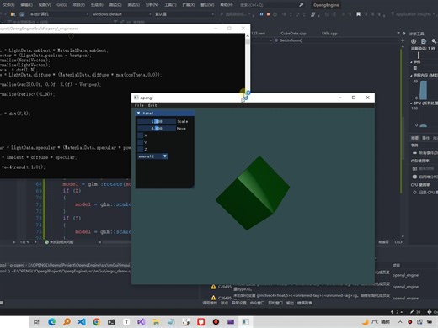Click the Restart debugging toolbar icon
The height and width of the screenshot is (328, 438).
coord(275,14)
